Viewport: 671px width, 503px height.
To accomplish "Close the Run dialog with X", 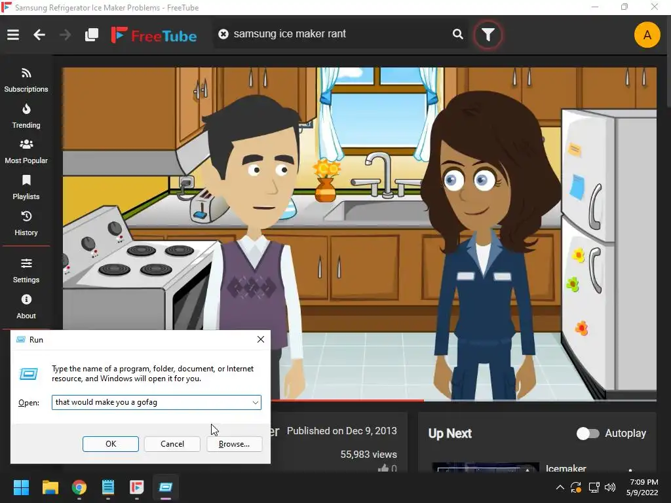I will [x=261, y=339].
